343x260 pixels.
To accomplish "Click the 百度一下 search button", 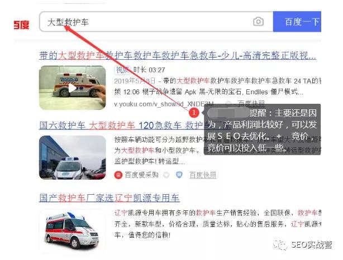I will coord(297,22).
